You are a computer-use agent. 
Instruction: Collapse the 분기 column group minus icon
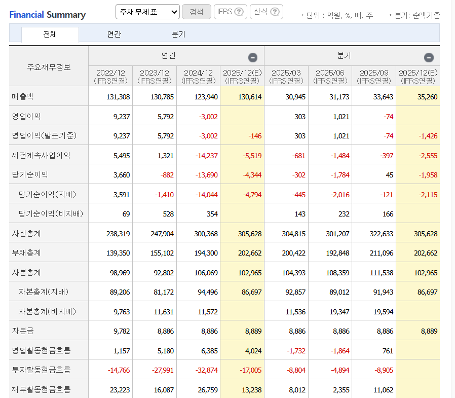point(429,57)
